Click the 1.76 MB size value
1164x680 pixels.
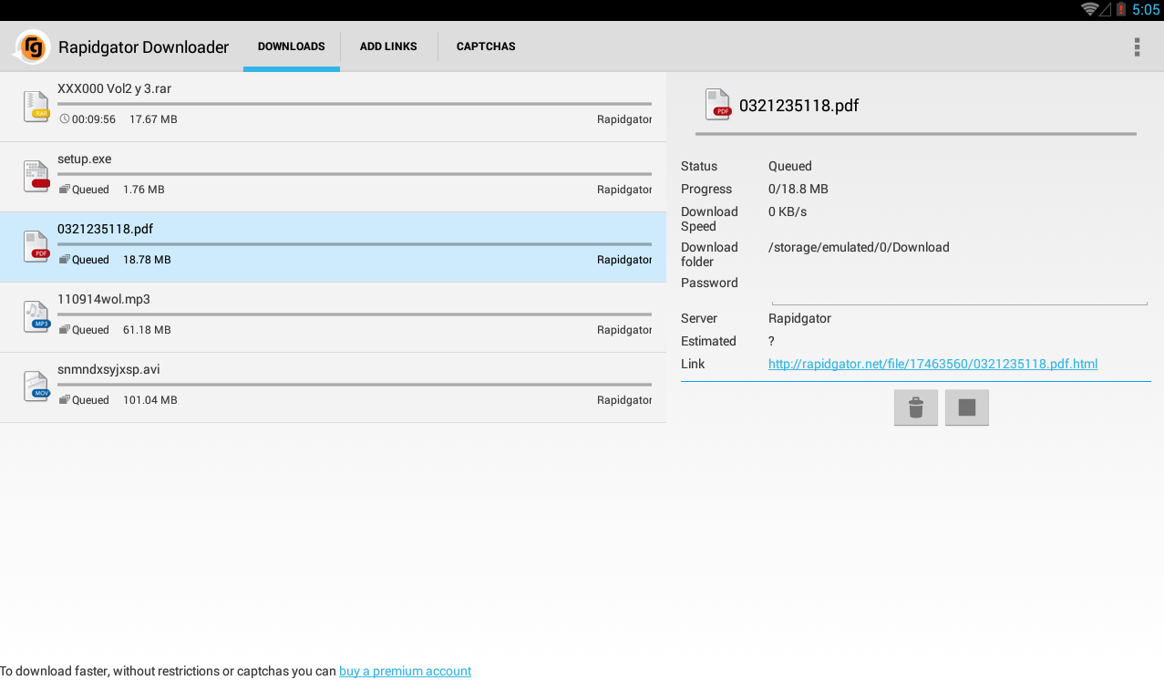pos(144,190)
